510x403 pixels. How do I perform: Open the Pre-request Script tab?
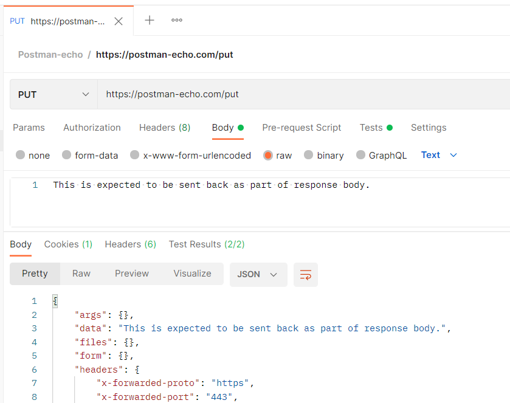pyautogui.click(x=302, y=128)
